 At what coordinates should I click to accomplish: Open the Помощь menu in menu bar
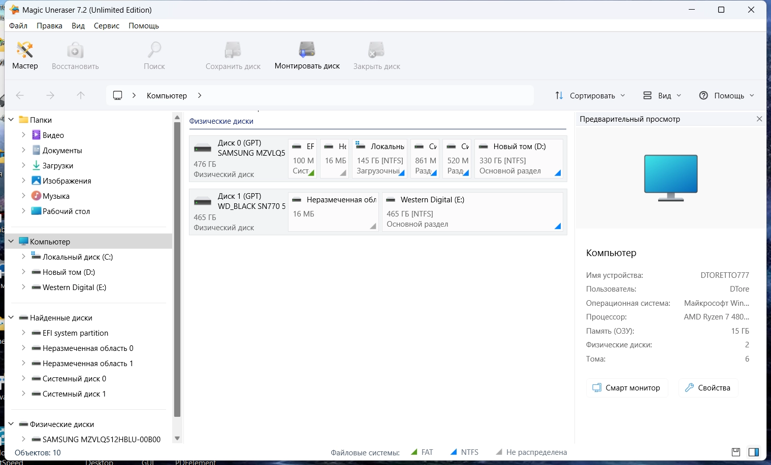click(x=144, y=25)
